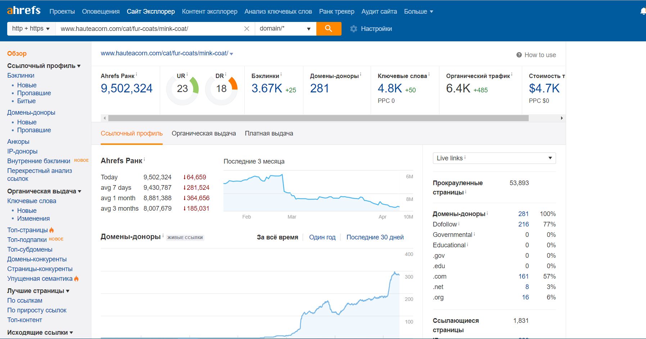Click the 3.67K backlinks value
This screenshot has width=646, height=339.
[267, 88]
